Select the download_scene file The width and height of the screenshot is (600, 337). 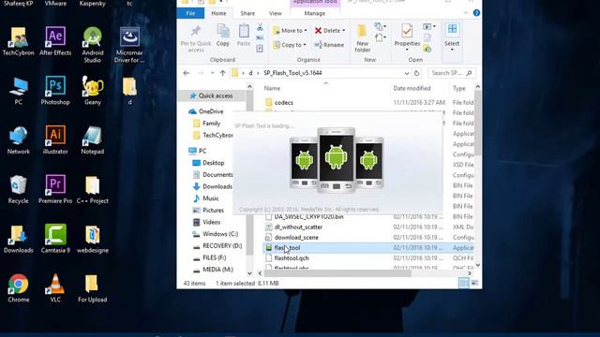368,237
